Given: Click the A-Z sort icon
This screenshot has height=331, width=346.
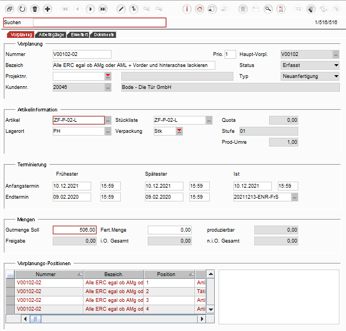Looking at the screenshot, I should 281,9.
